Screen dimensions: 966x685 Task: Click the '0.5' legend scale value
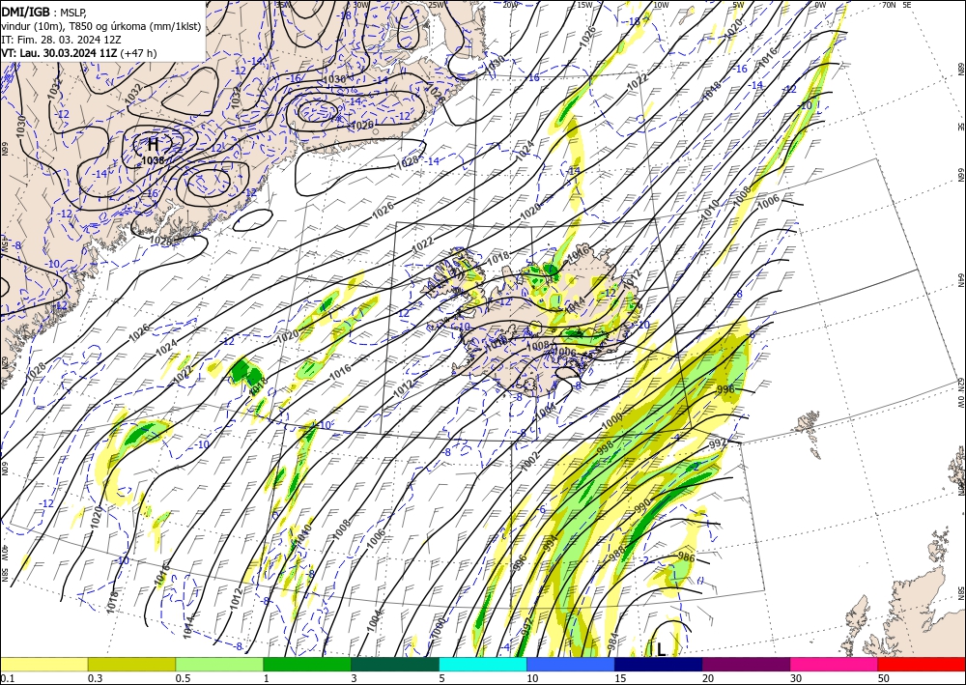183,678
